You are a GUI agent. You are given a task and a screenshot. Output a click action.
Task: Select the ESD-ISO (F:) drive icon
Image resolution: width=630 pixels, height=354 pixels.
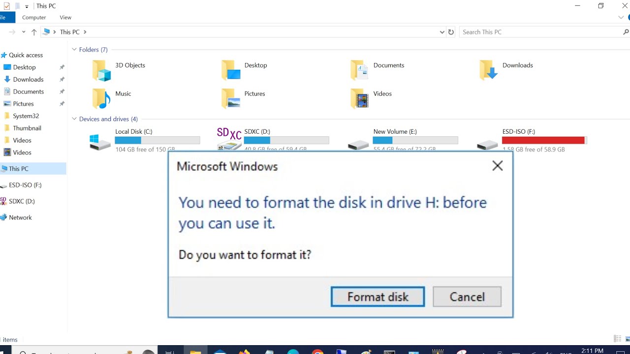point(487,145)
